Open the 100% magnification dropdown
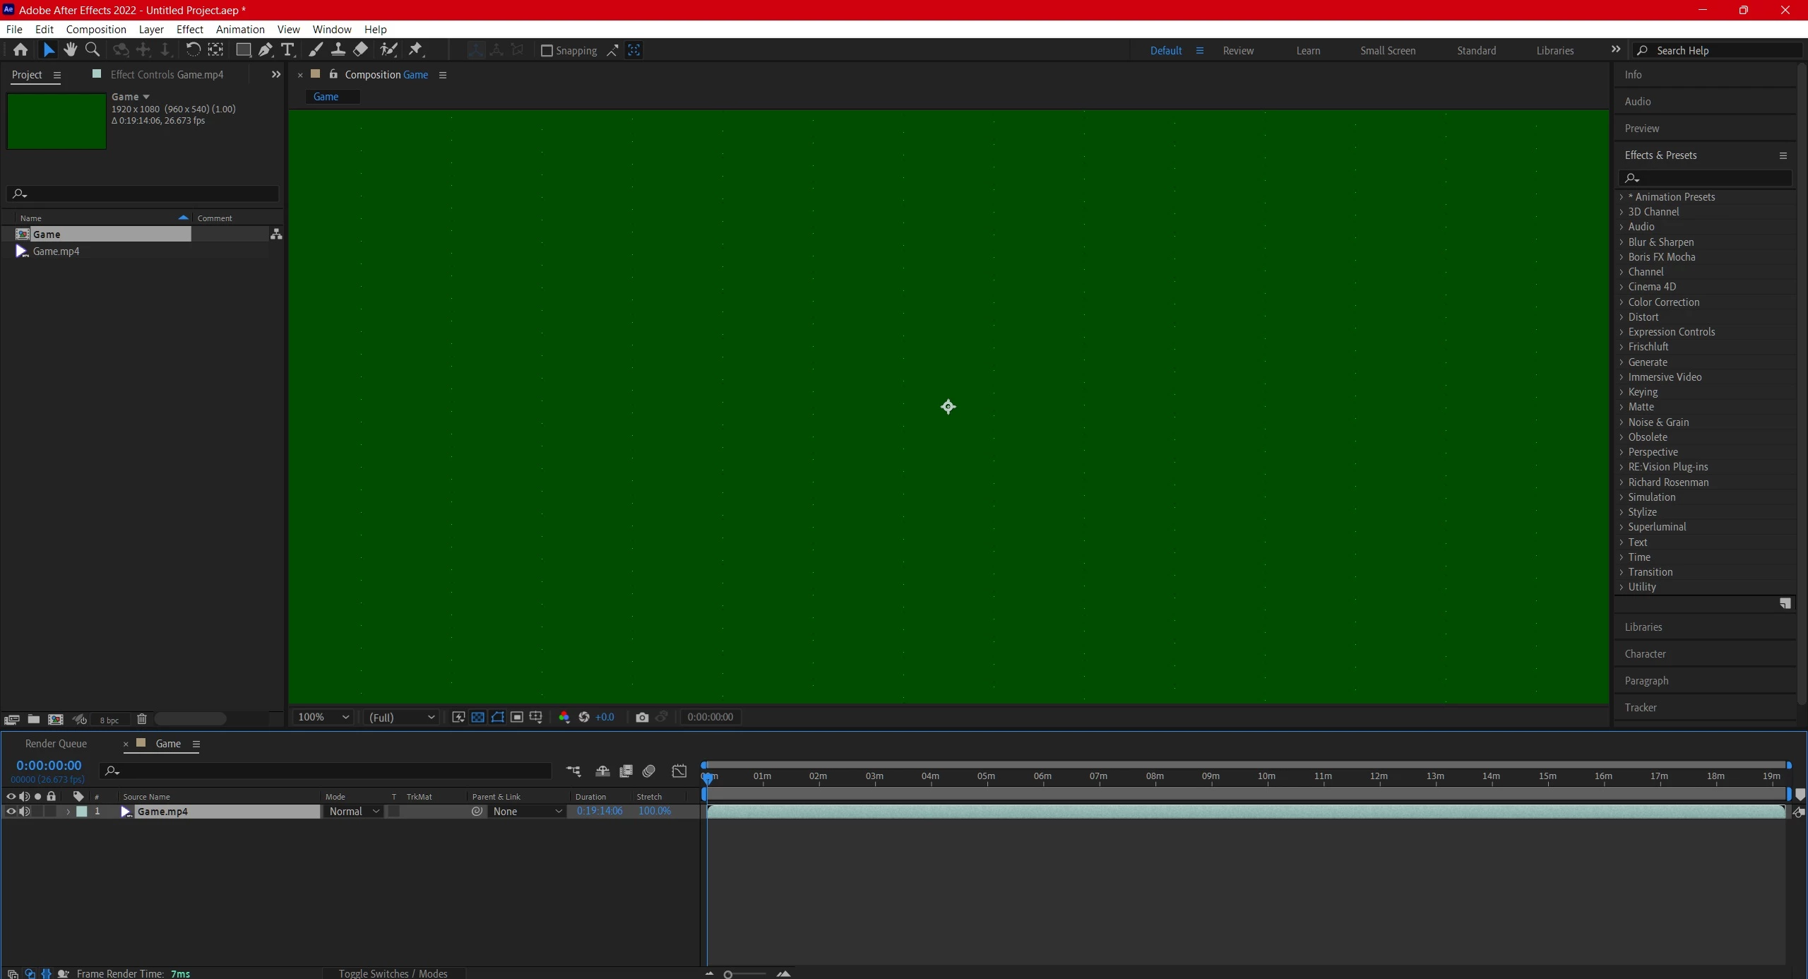 coord(323,717)
